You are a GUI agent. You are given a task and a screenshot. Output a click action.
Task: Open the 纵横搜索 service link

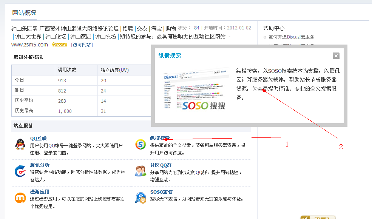160,138
